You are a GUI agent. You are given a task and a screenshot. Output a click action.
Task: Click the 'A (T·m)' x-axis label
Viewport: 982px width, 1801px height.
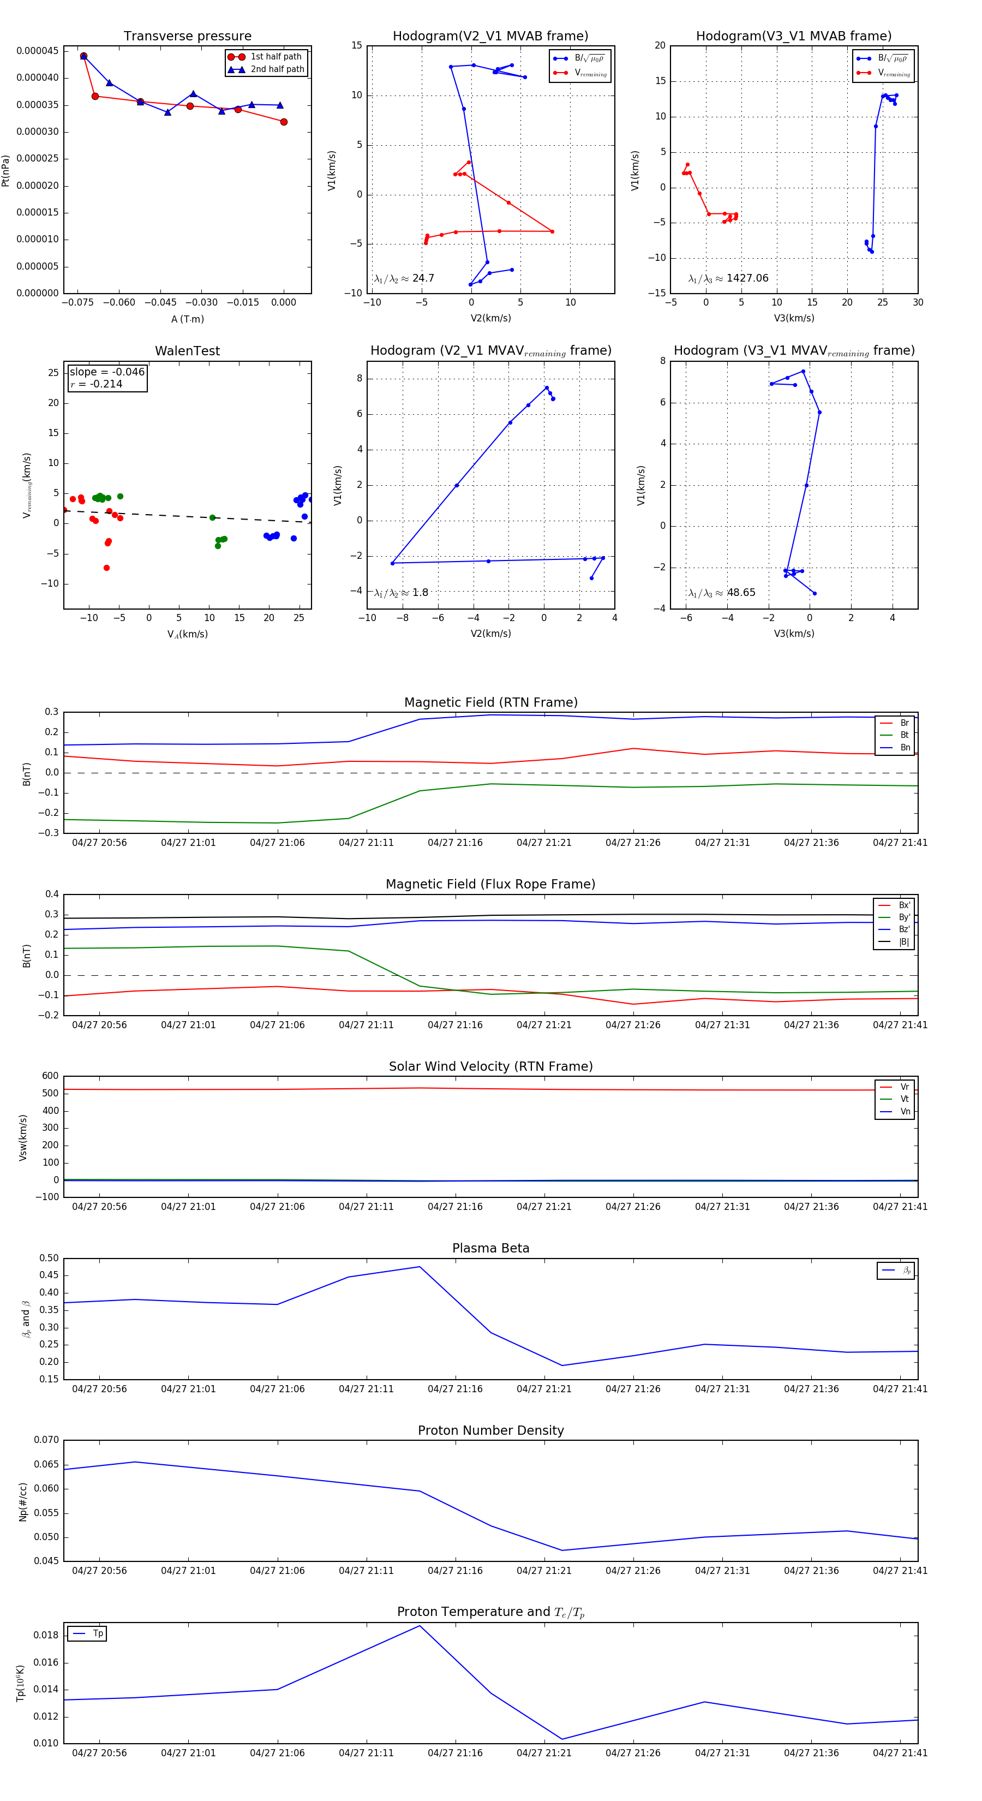tap(187, 319)
